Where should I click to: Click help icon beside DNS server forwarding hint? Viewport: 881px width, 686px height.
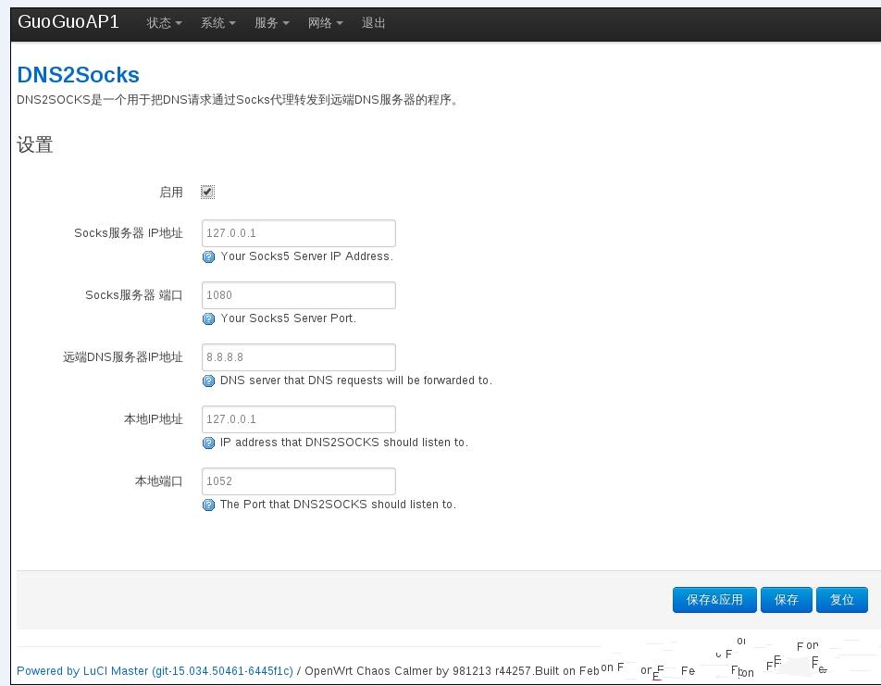(x=208, y=381)
